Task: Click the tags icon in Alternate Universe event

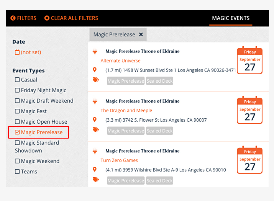Action: point(95,80)
